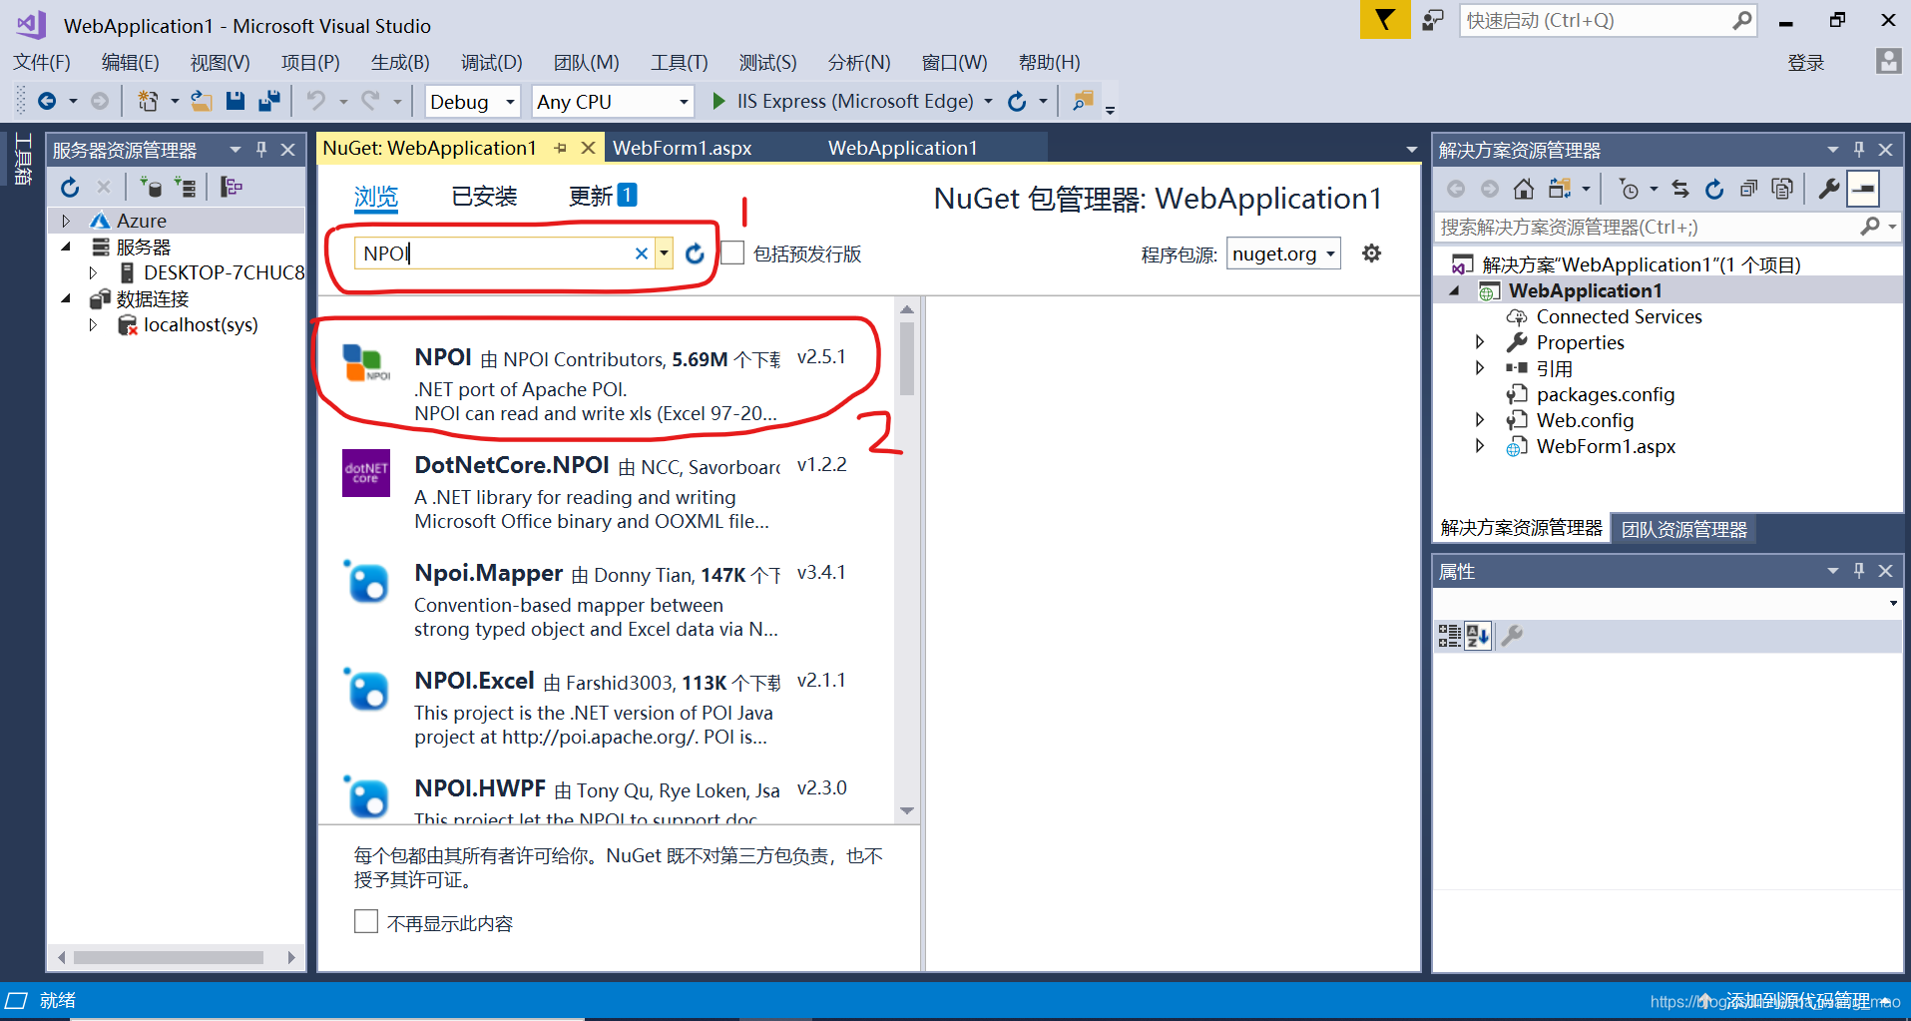The height and width of the screenshot is (1021, 1911).
Task: Expand the localhost(sys) data connection node
Action: [93, 324]
